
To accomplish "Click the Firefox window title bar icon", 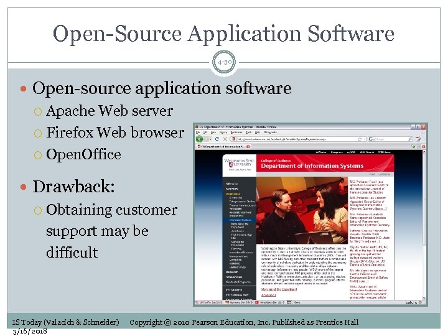I will click(197, 126).
